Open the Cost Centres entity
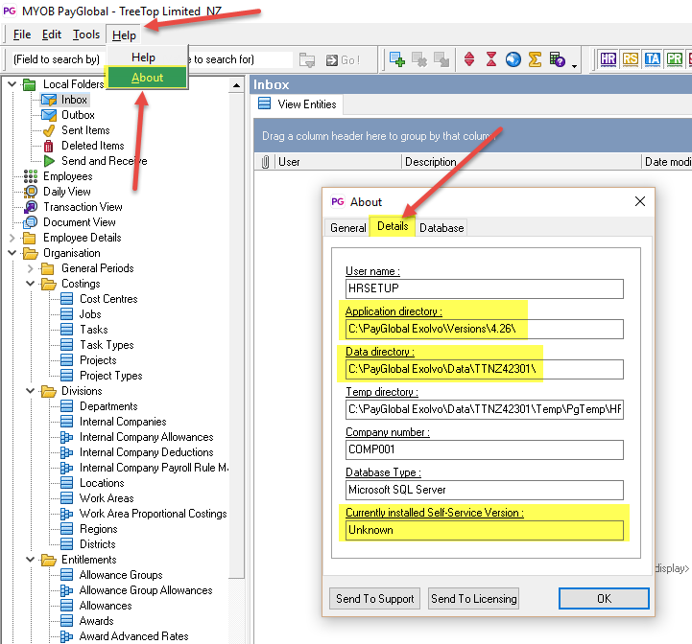The width and height of the screenshot is (692, 644). (108, 299)
